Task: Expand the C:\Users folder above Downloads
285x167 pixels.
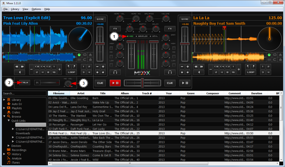Action: (13, 129)
